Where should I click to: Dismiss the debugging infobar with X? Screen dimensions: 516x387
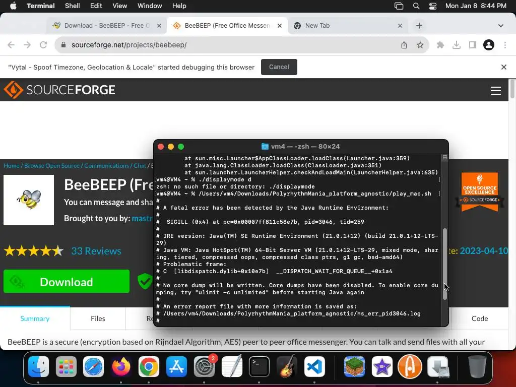pos(503,67)
